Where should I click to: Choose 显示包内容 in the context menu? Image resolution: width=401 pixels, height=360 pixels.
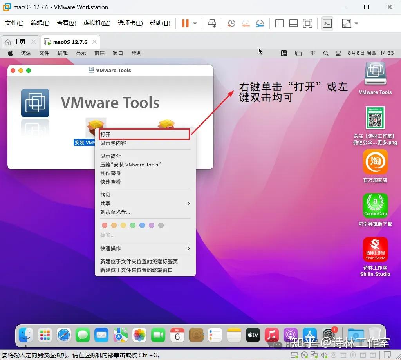tap(145, 143)
